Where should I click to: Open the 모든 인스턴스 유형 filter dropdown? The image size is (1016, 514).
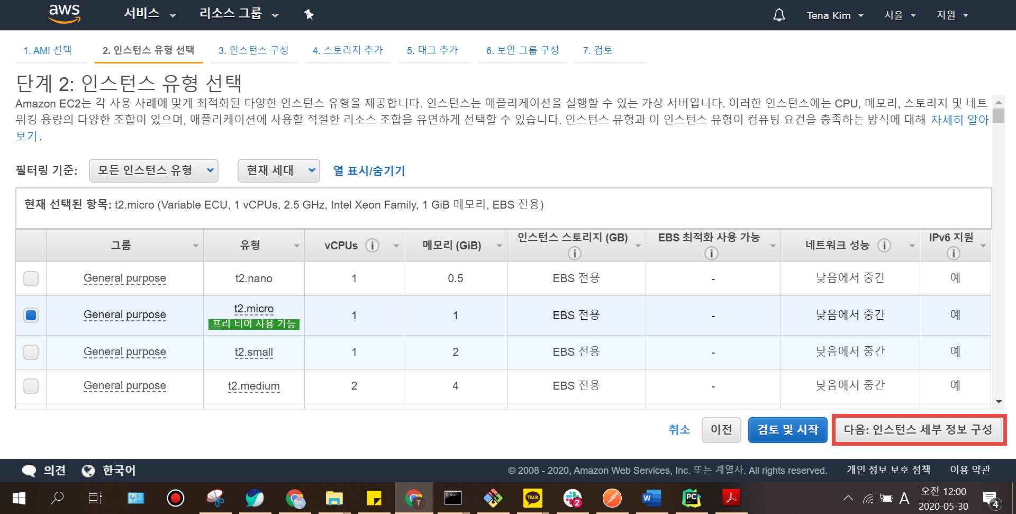tap(153, 170)
